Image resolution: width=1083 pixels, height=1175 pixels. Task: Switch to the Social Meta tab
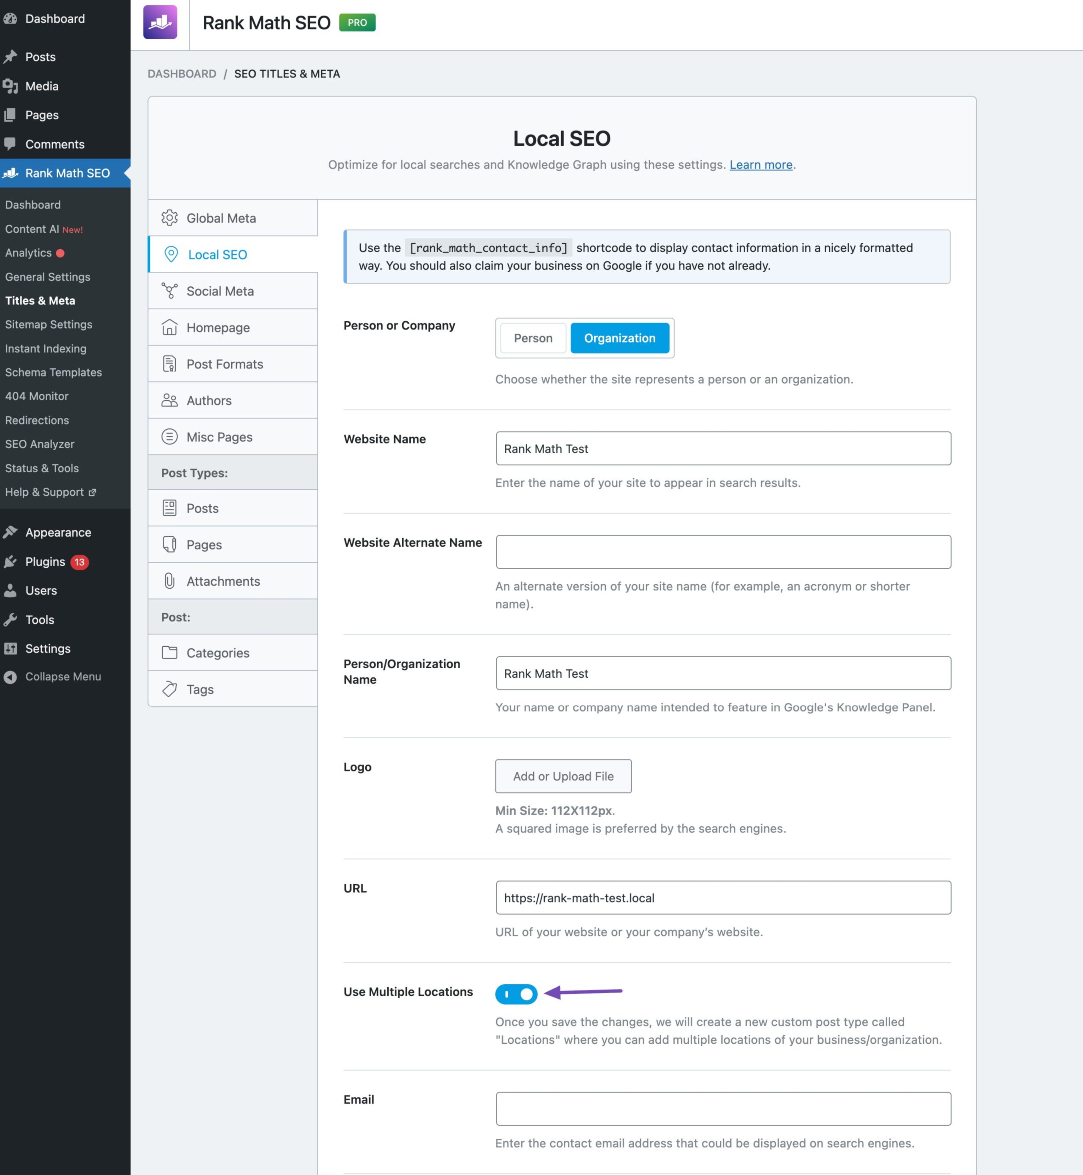tap(233, 291)
